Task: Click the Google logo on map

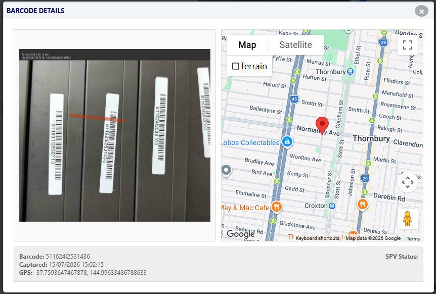Action: (241, 234)
